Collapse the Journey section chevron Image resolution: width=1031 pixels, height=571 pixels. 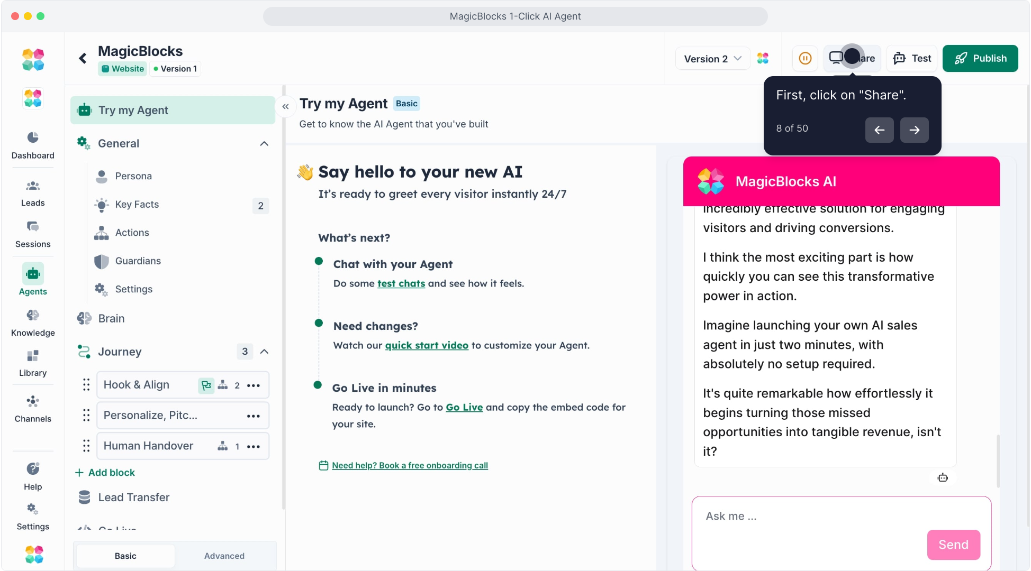264,352
